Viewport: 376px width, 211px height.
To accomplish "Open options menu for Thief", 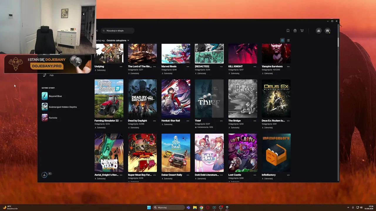I will [221, 121].
